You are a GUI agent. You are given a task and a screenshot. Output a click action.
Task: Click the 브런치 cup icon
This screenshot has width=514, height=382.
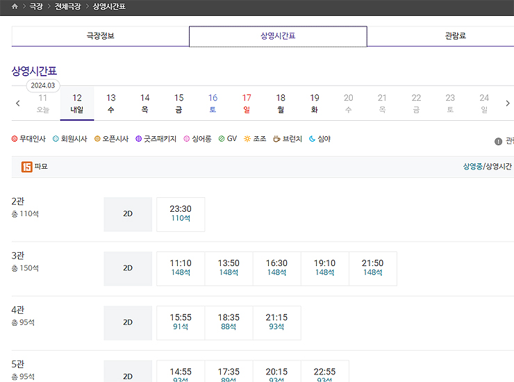tap(276, 139)
